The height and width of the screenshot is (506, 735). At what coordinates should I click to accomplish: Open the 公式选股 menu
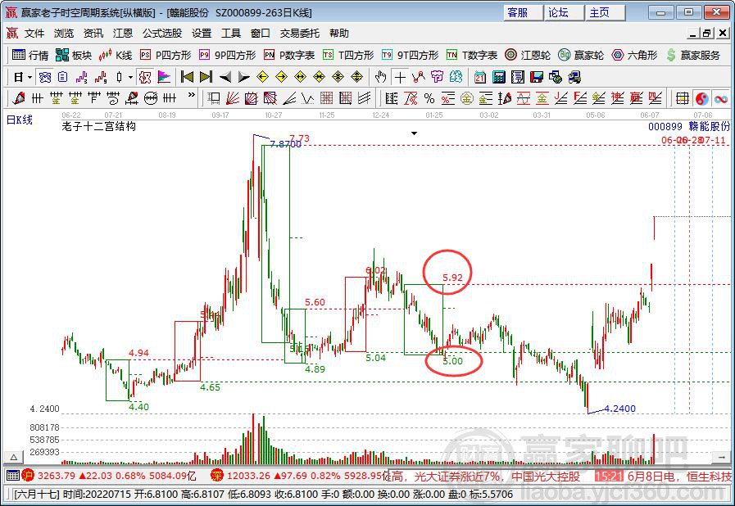pos(162,34)
